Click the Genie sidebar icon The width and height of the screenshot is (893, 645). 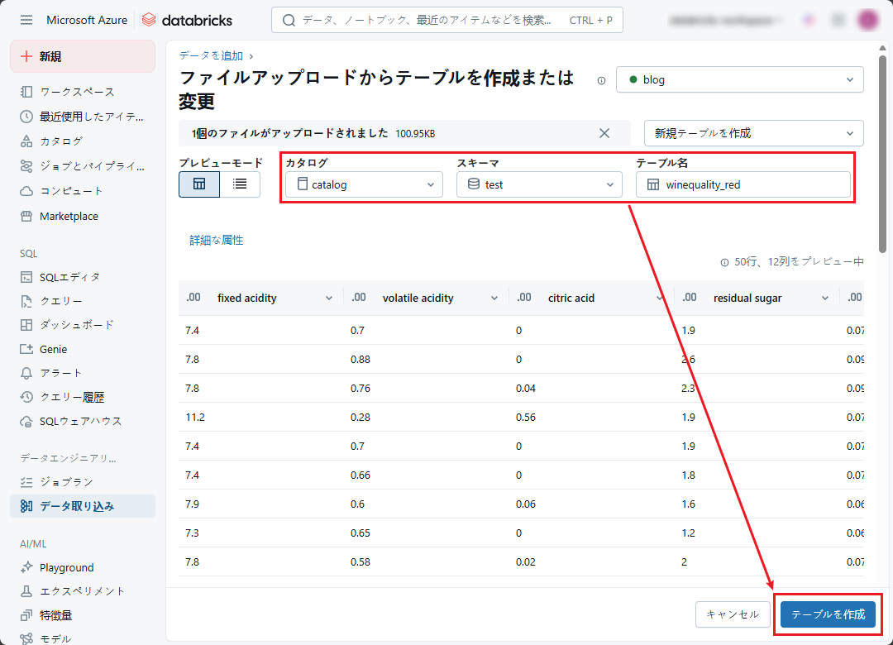26,349
